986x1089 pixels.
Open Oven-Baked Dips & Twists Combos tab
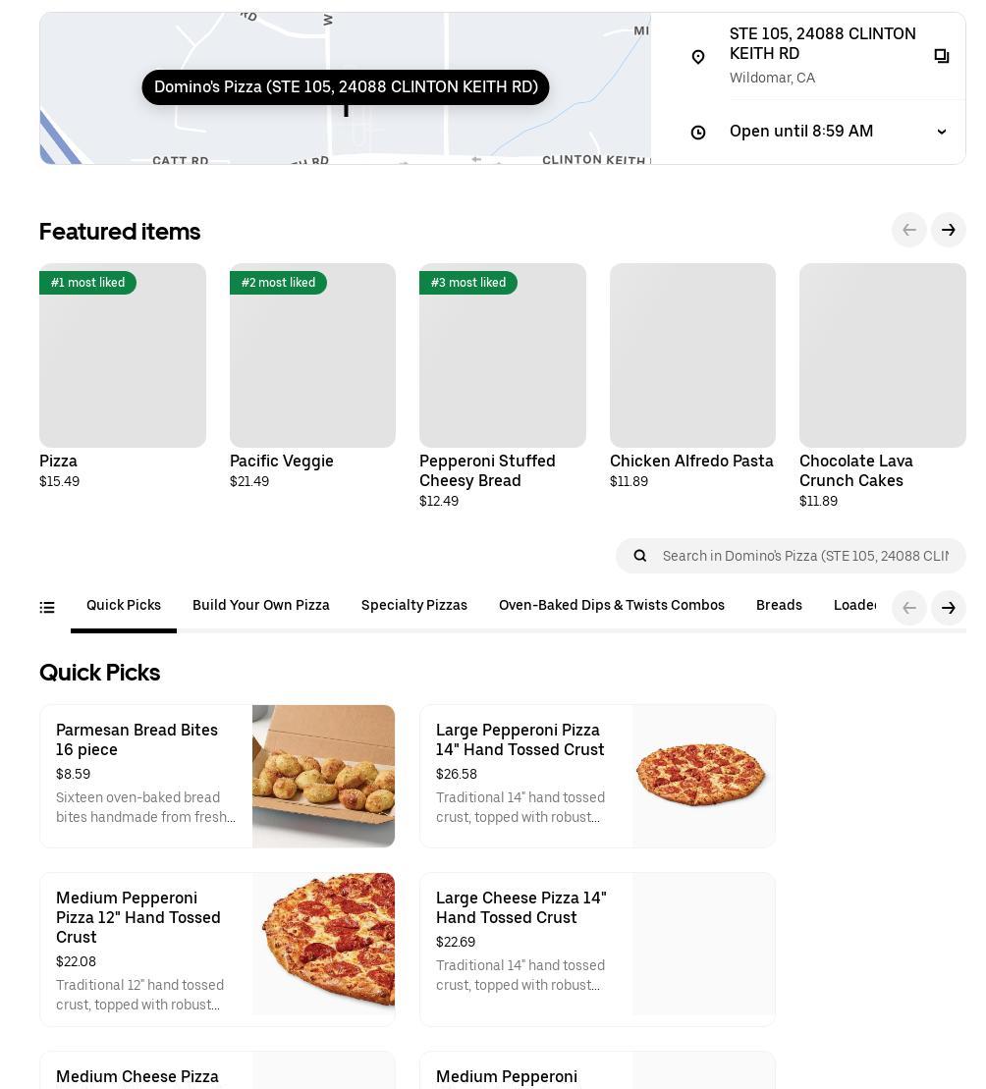[612, 606]
